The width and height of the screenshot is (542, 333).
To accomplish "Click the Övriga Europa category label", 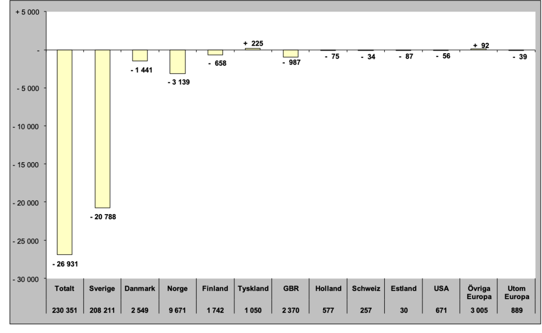I will coord(479,293).
